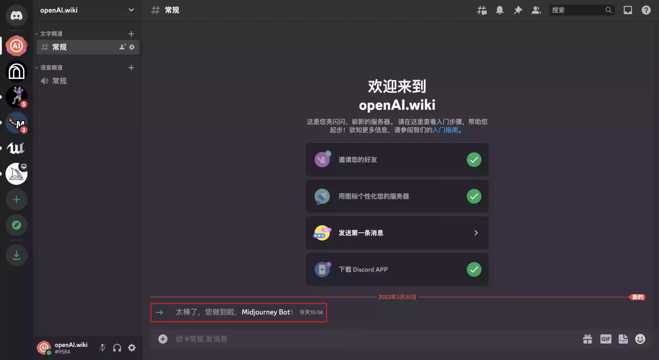Click the GIF button in message bar
Image resolution: width=659 pixels, height=360 pixels.
pyautogui.click(x=605, y=339)
